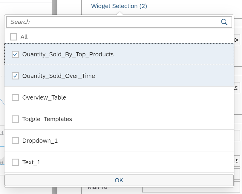Check the All checkbox
The height and width of the screenshot is (194, 242).
[x=13, y=37]
